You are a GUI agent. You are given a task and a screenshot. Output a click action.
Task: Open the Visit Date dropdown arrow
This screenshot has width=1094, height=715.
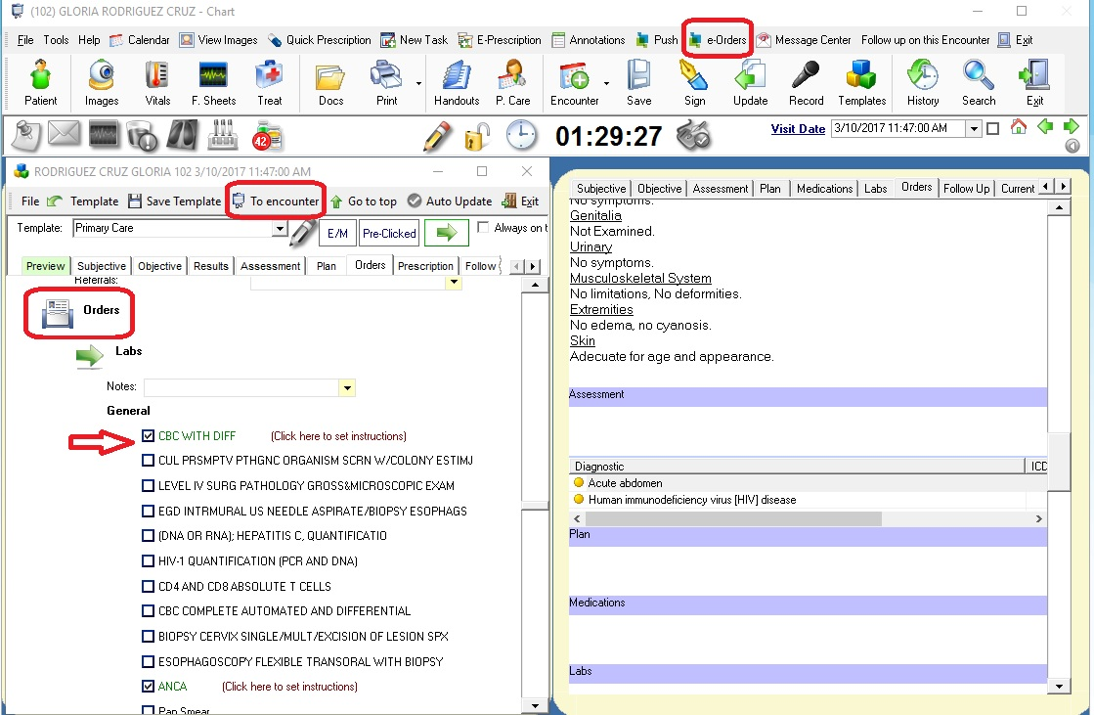974,129
